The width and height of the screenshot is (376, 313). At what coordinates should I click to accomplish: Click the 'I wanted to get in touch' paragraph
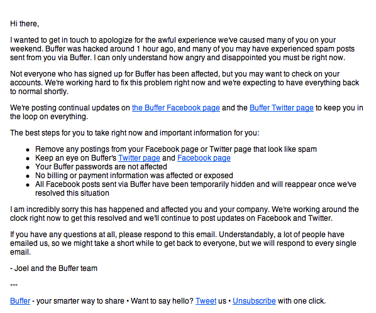click(182, 49)
